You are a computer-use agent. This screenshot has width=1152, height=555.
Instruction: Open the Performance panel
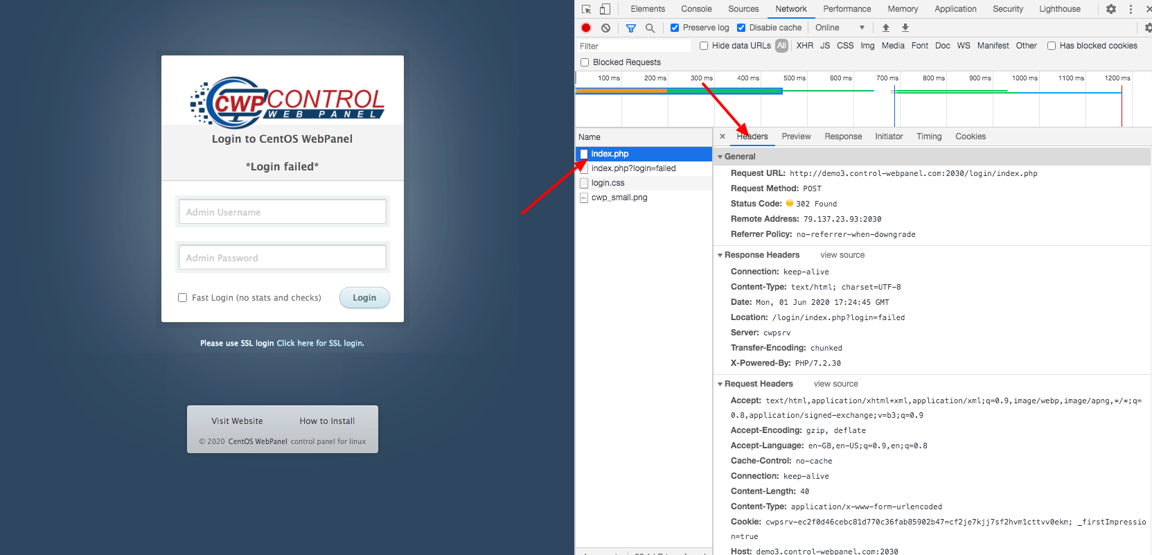tap(847, 9)
